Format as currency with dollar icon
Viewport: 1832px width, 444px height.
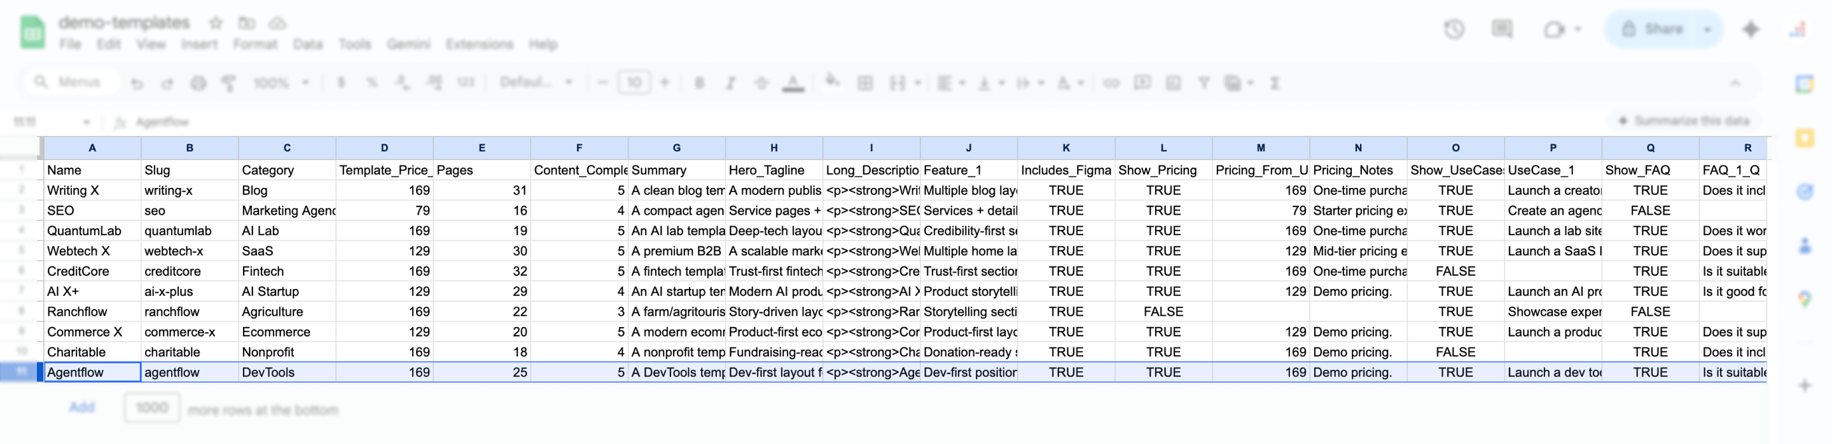(x=342, y=83)
